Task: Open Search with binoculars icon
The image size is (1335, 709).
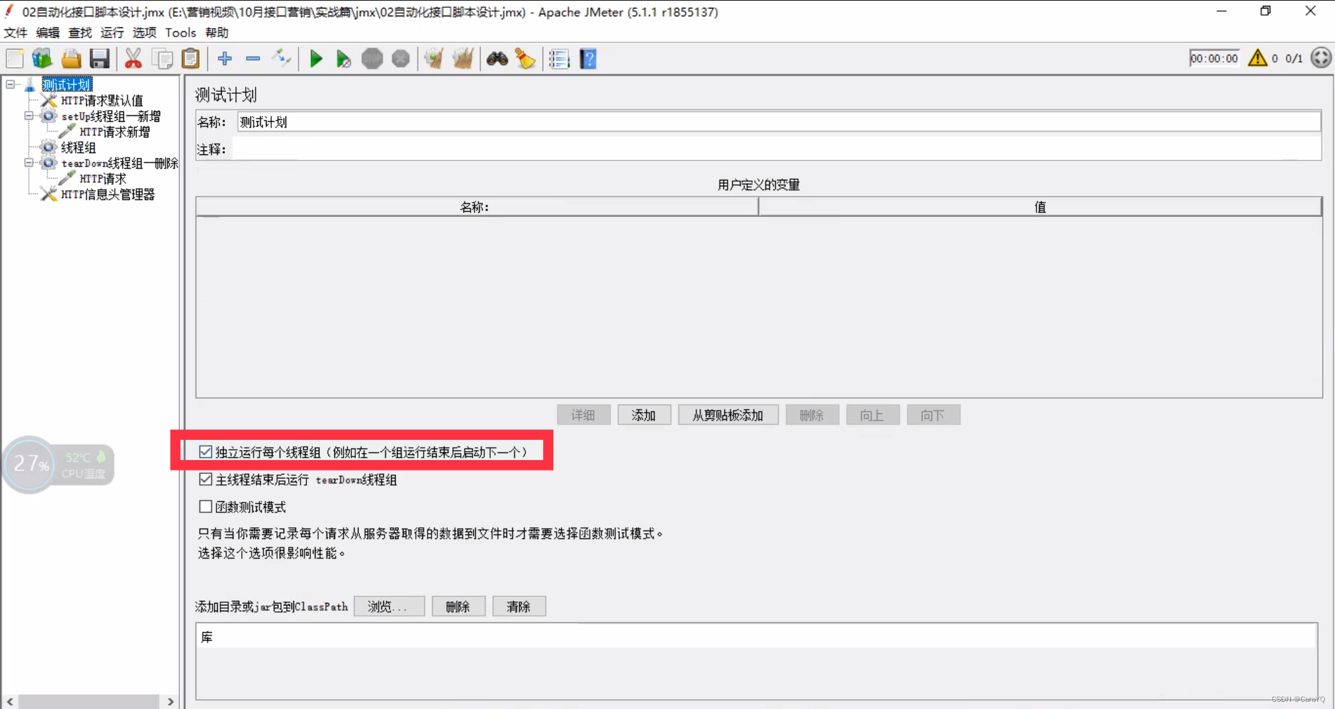Action: [497, 59]
